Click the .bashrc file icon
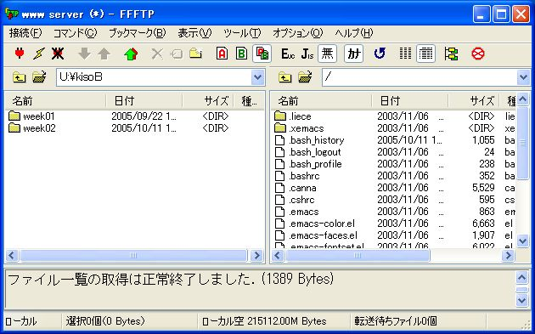Screen dimensions: 535x334 (x=279, y=176)
